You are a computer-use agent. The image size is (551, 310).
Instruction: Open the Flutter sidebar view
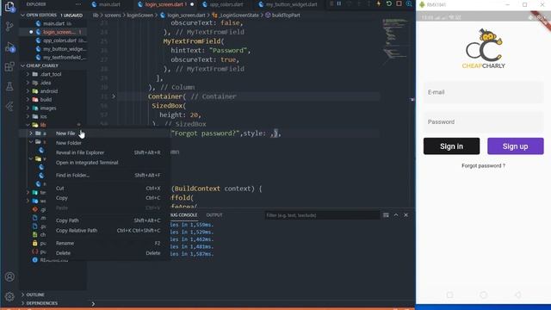pos(9,106)
